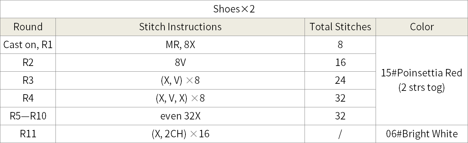Screen dimensions: 468x143
Task: Select the Cast on, R1 cell
Action: 28,45
